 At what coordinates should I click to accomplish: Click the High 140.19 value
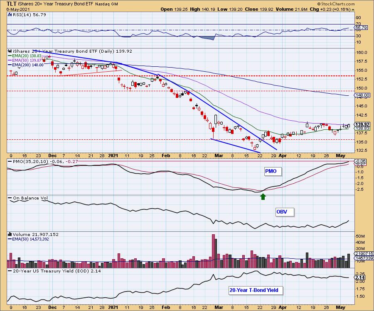click(202, 9)
